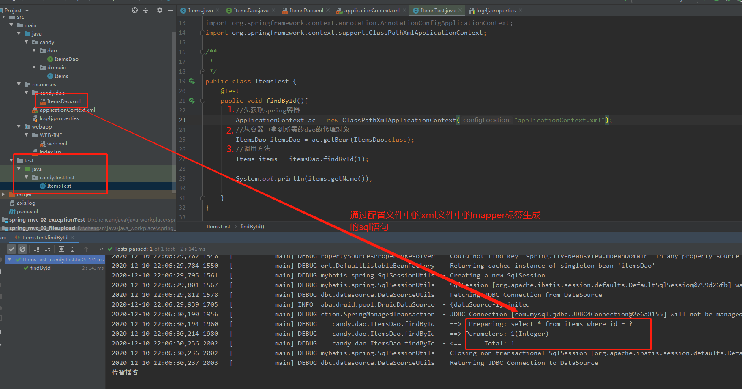
Task: Click findById() in the editor breadcrumb
Action: click(252, 227)
